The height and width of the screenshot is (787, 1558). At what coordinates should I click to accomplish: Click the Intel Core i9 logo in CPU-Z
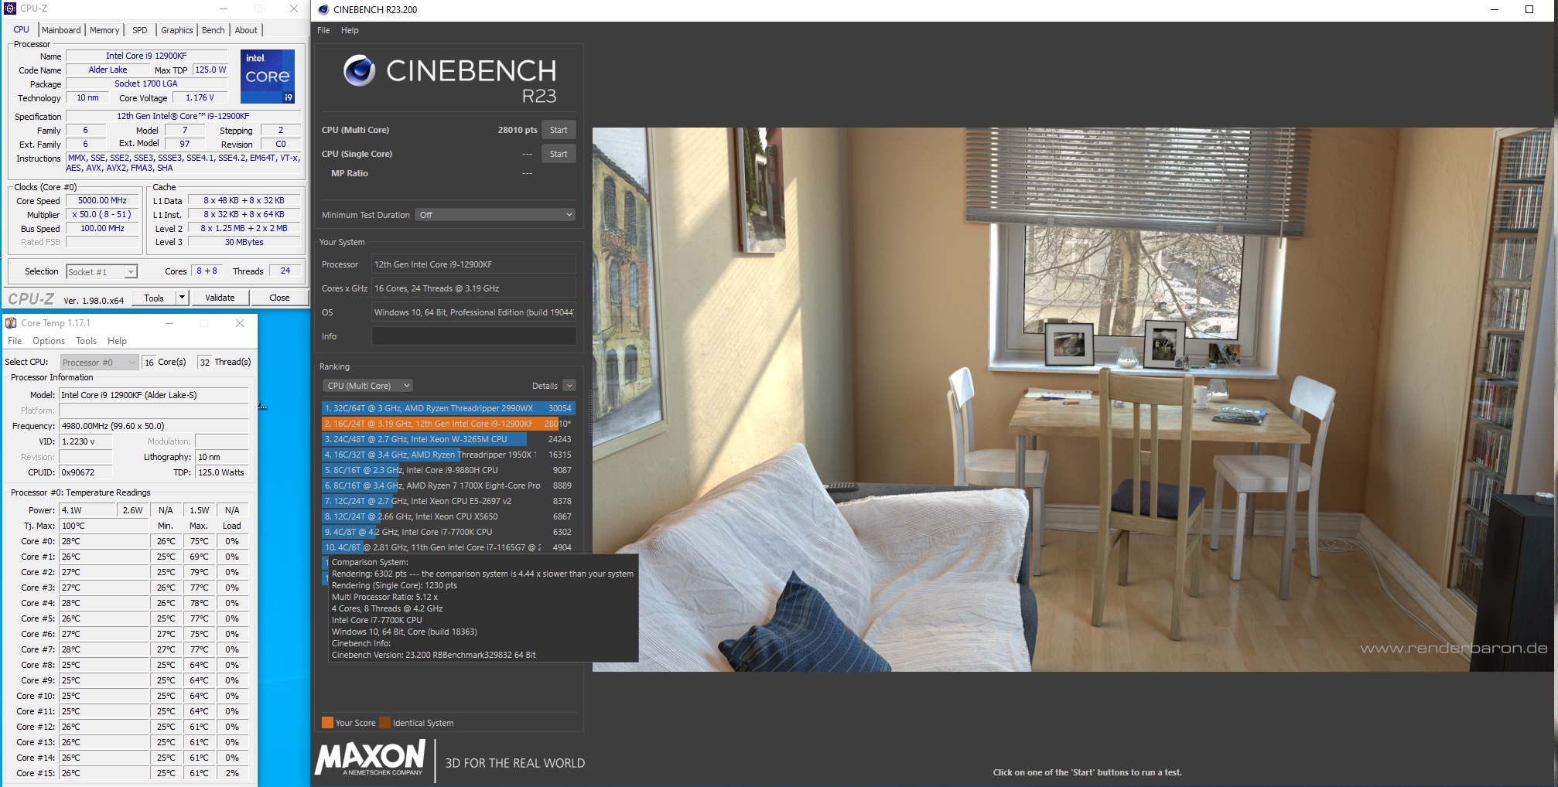(x=268, y=77)
